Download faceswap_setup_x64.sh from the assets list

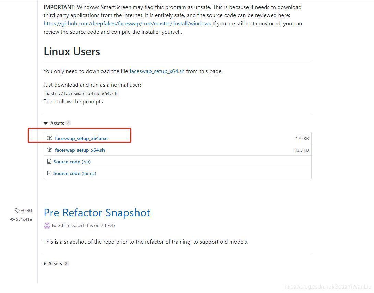(x=80, y=150)
